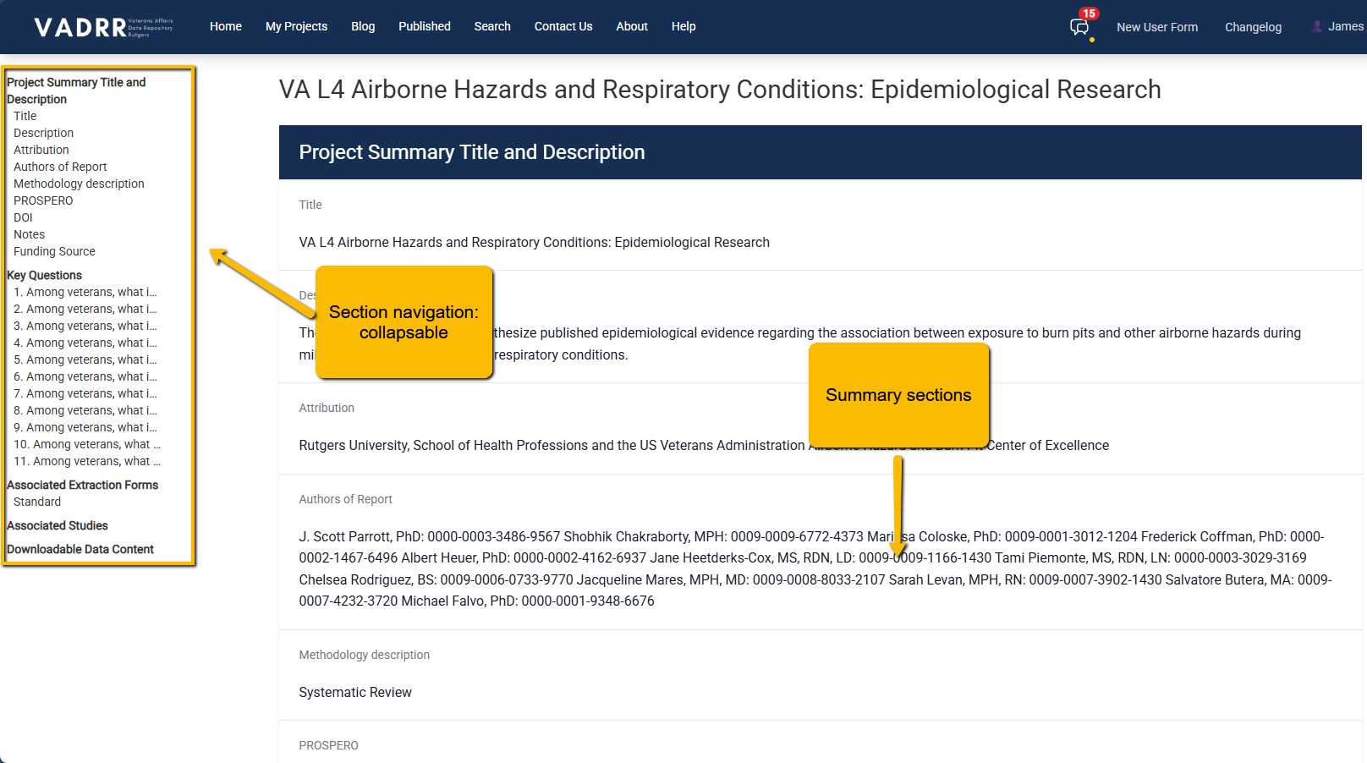Image resolution: width=1367 pixels, height=763 pixels.
Task: Select key question 10 in the sidebar
Action: point(87,444)
